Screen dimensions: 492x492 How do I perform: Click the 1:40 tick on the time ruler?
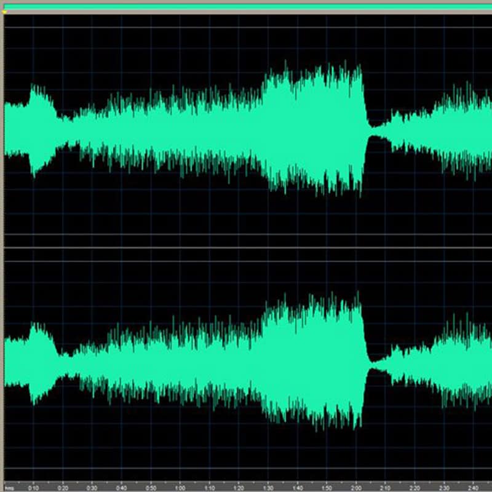click(298, 488)
